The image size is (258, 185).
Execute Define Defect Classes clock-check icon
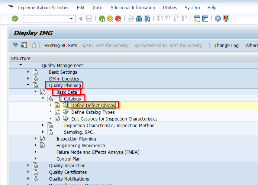(65, 105)
